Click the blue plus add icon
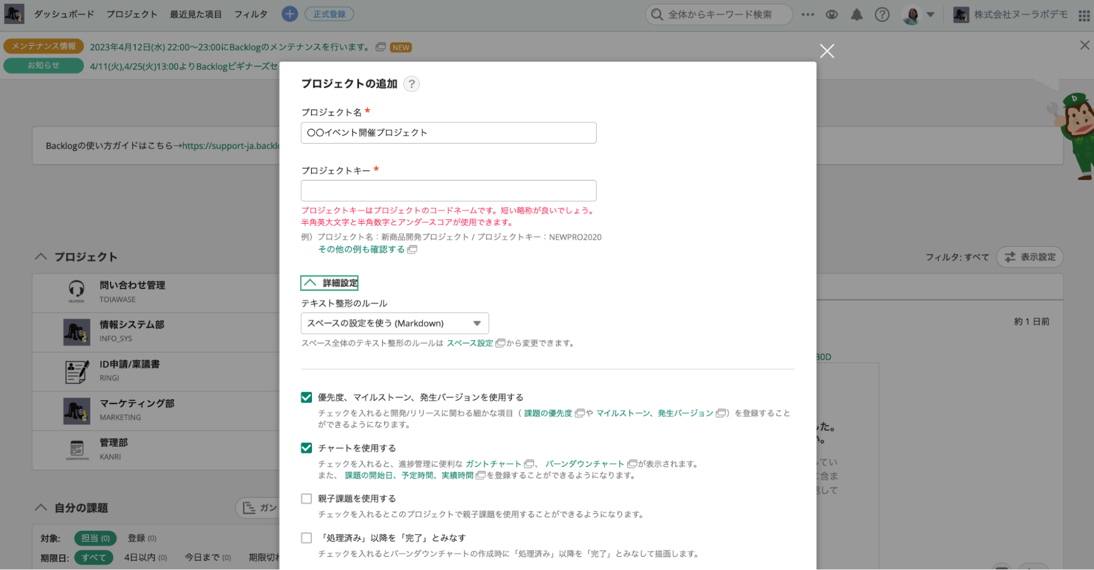This screenshot has height=570, width=1094. [x=290, y=14]
